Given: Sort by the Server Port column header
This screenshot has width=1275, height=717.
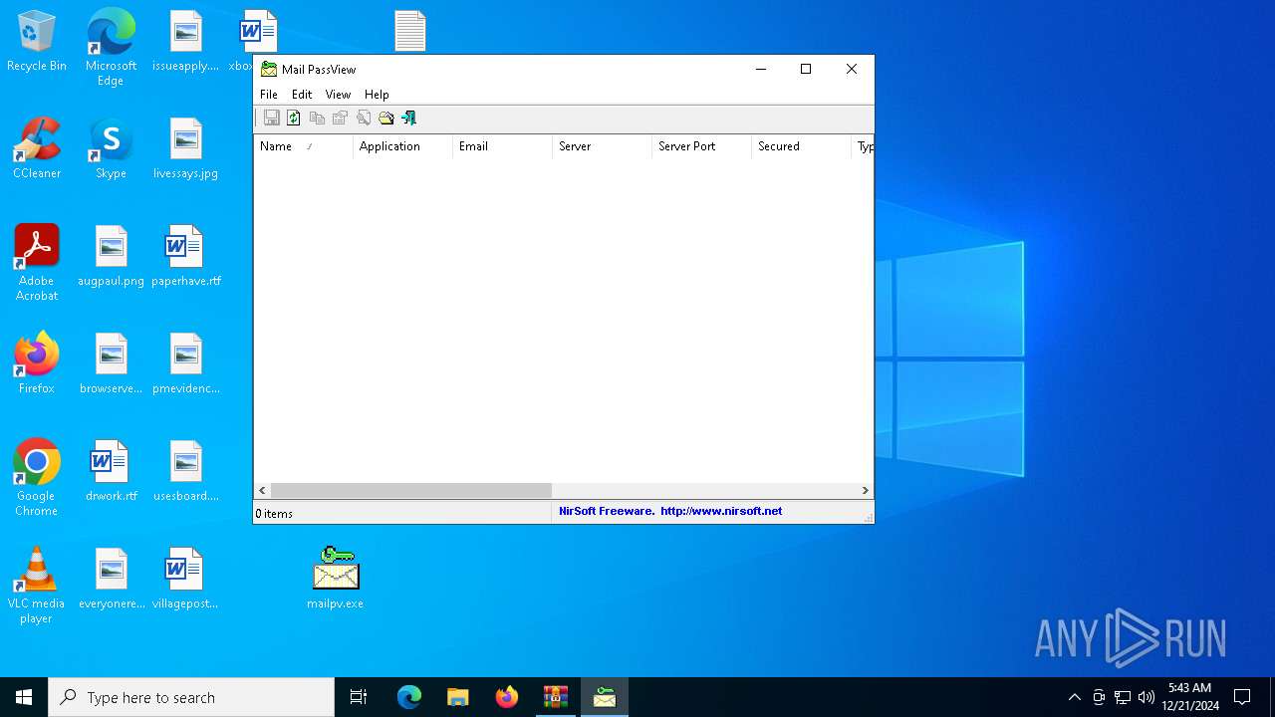Looking at the screenshot, I should pos(702,146).
